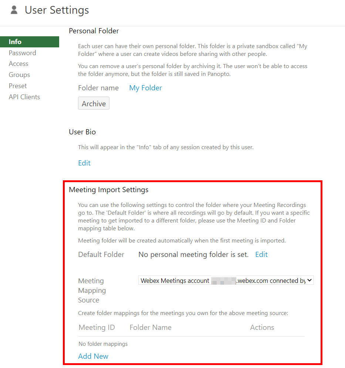Open the API Clients section

pyautogui.click(x=24, y=97)
